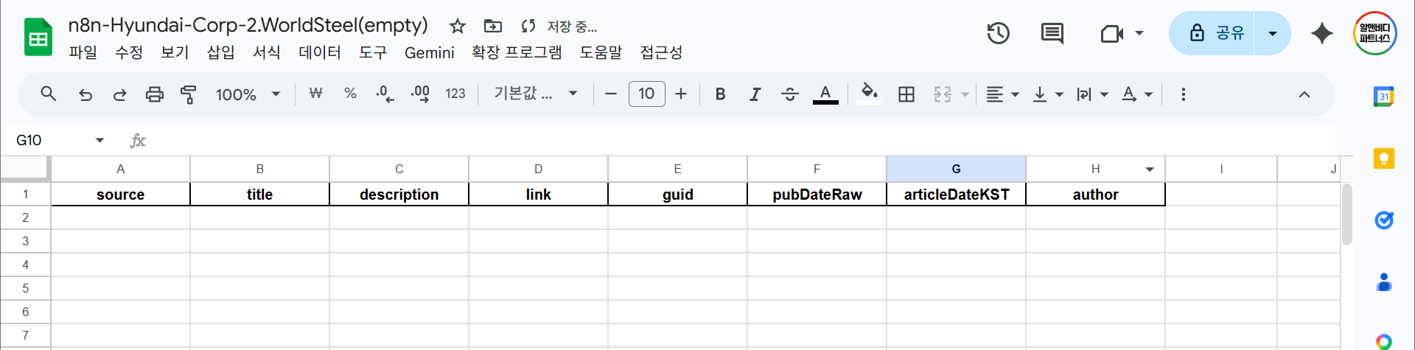
Task: Open the Gemini menu
Action: point(429,52)
